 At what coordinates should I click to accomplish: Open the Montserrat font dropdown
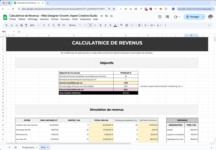(x=75, y=25)
